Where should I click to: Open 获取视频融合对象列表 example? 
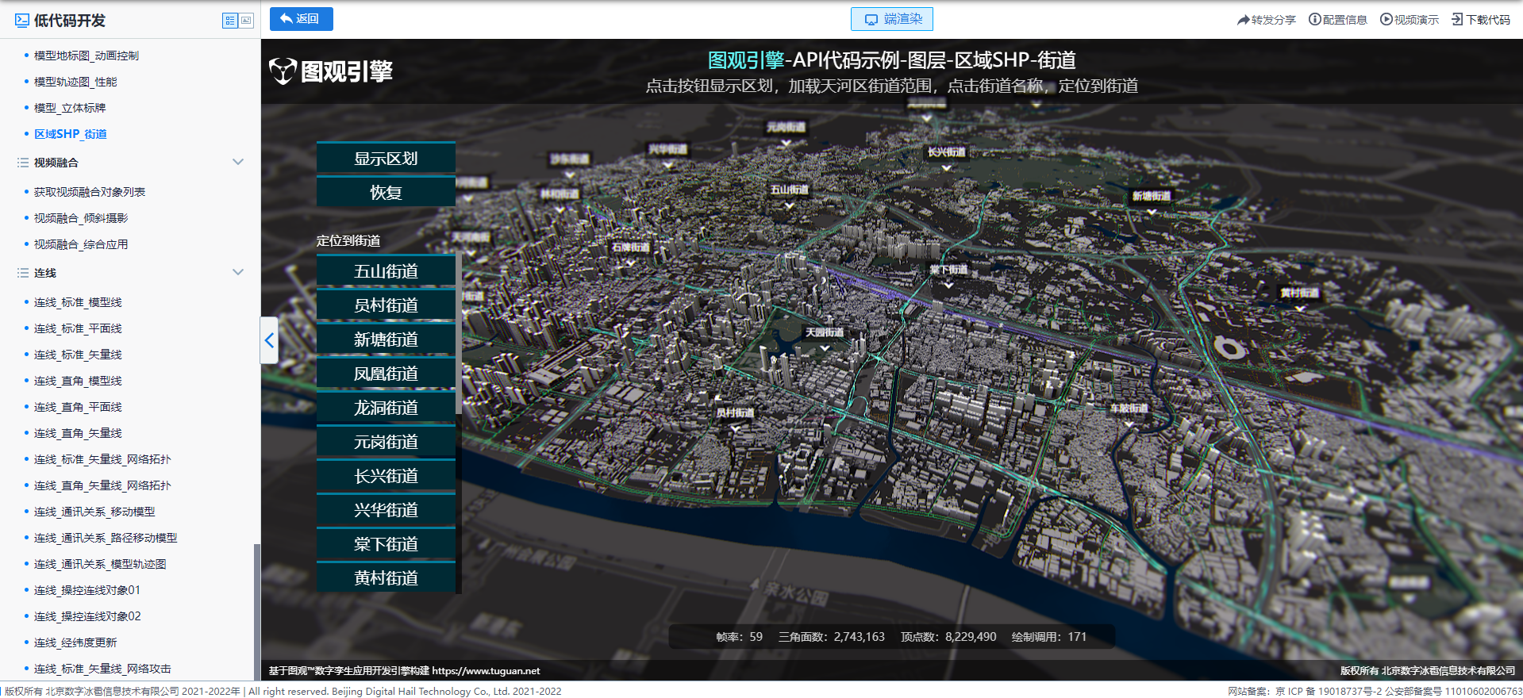(90, 192)
